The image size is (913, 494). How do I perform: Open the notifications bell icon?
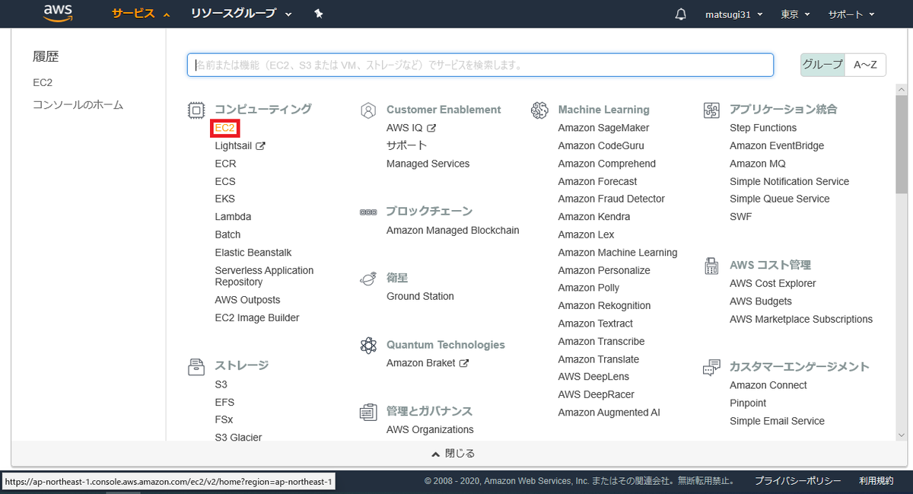[681, 14]
